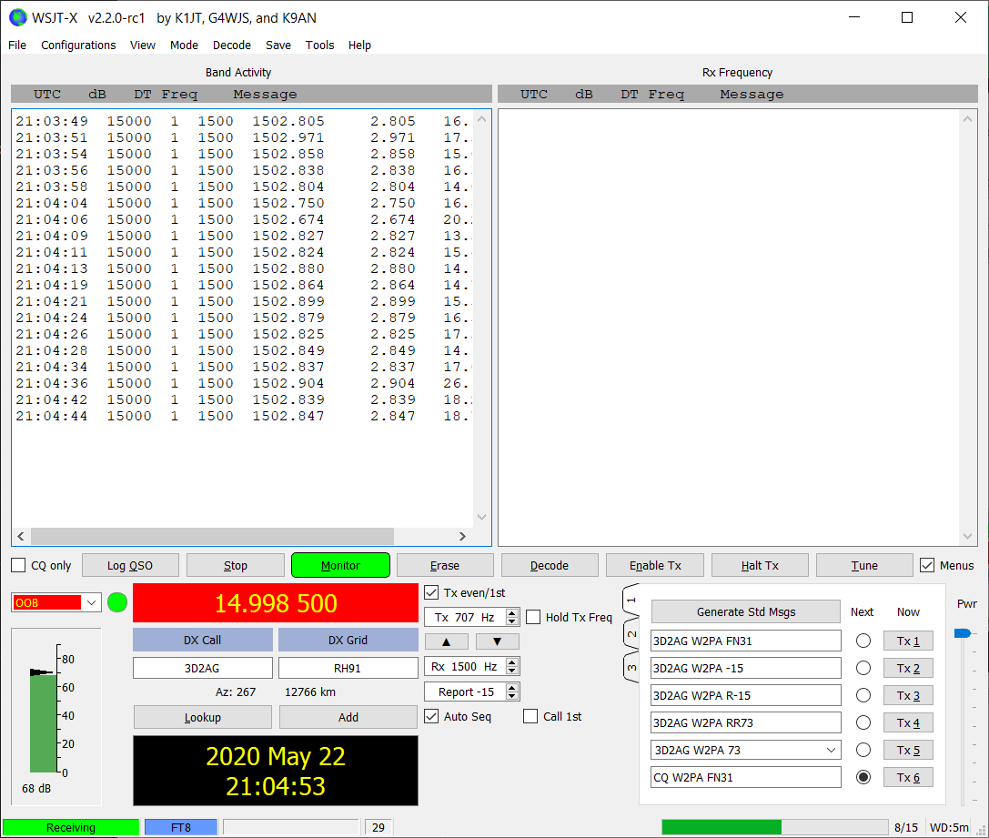Click the DX Grid input field
989x838 pixels.
348,669
